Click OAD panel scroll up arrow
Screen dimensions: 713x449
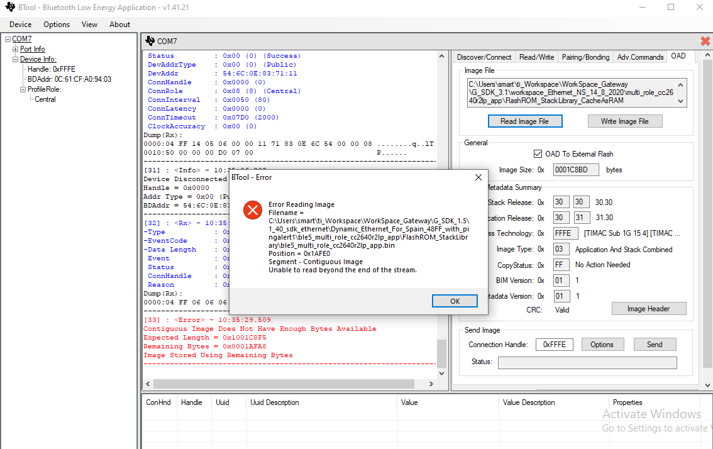click(707, 55)
